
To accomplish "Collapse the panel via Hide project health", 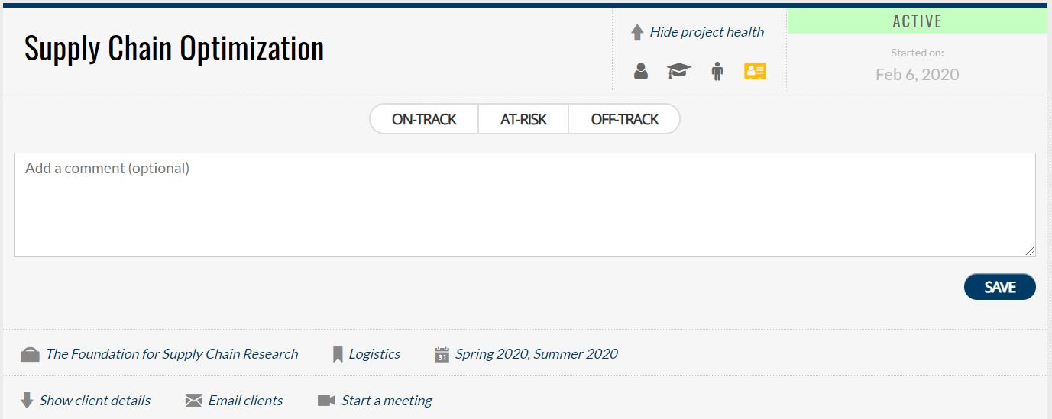I will coord(707,32).
